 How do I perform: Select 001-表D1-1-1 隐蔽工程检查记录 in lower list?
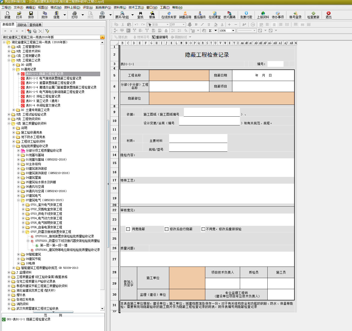29,319
